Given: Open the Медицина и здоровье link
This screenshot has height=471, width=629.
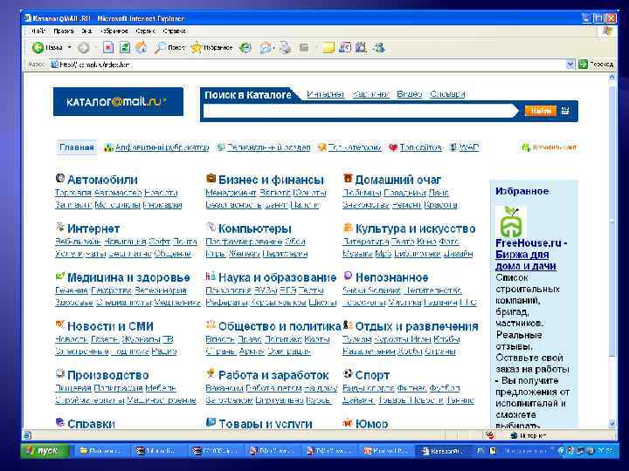Looking at the screenshot, I should pyautogui.click(x=128, y=277).
